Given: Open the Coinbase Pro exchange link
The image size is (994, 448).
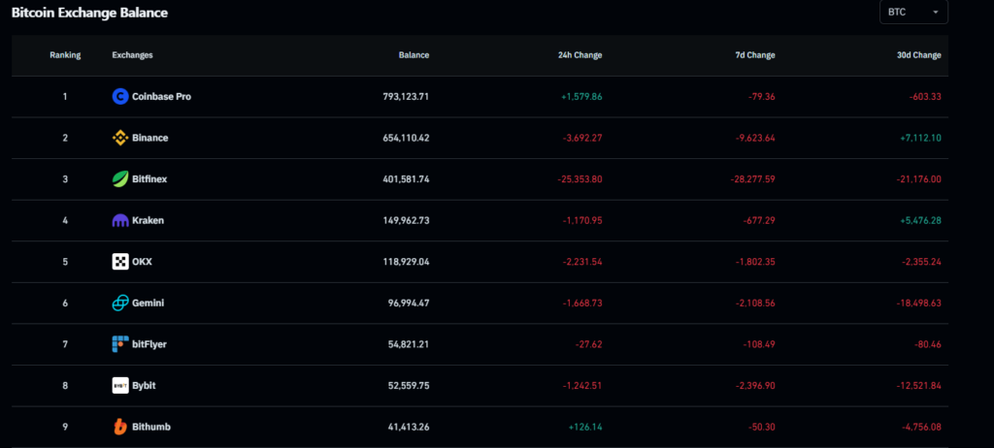Looking at the screenshot, I should pyautogui.click(x=162, y=96).
